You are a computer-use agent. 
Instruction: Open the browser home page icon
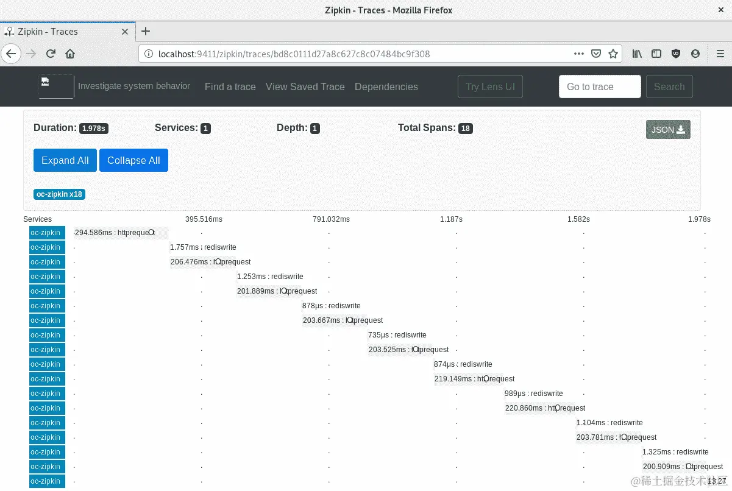[x=70, y=54]
